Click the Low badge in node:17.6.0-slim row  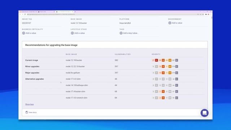click(176, 79)
